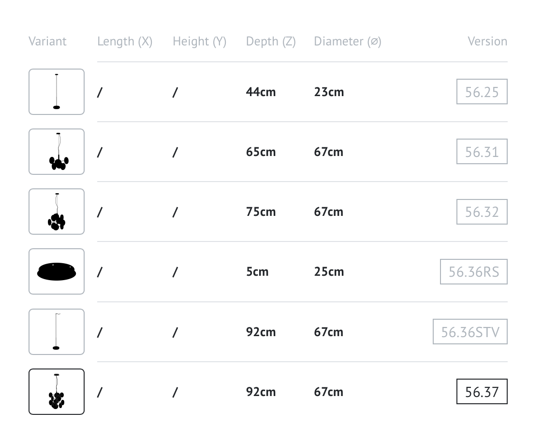Click the Diameter (⌀) column header

click(348, 42)
